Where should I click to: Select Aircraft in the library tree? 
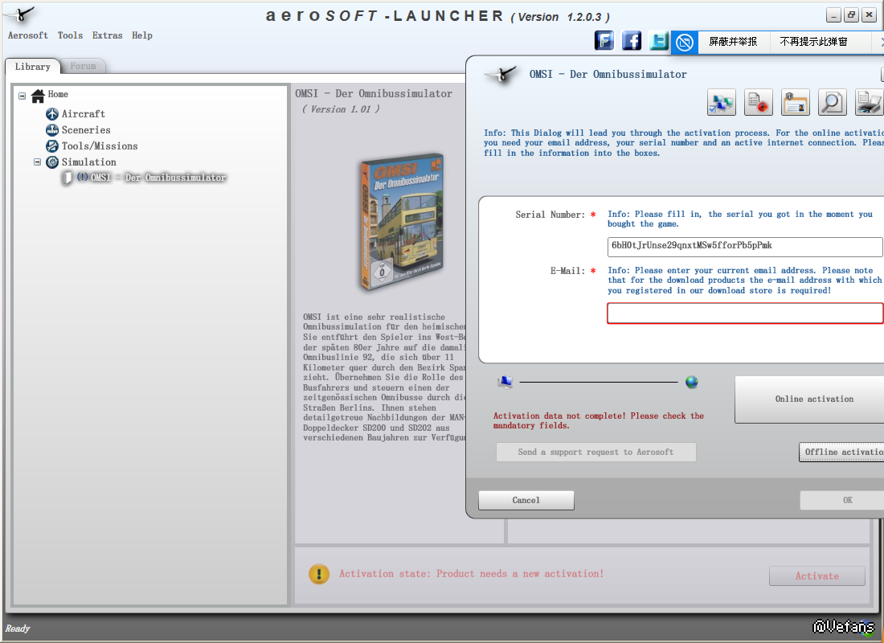(84, 114)
